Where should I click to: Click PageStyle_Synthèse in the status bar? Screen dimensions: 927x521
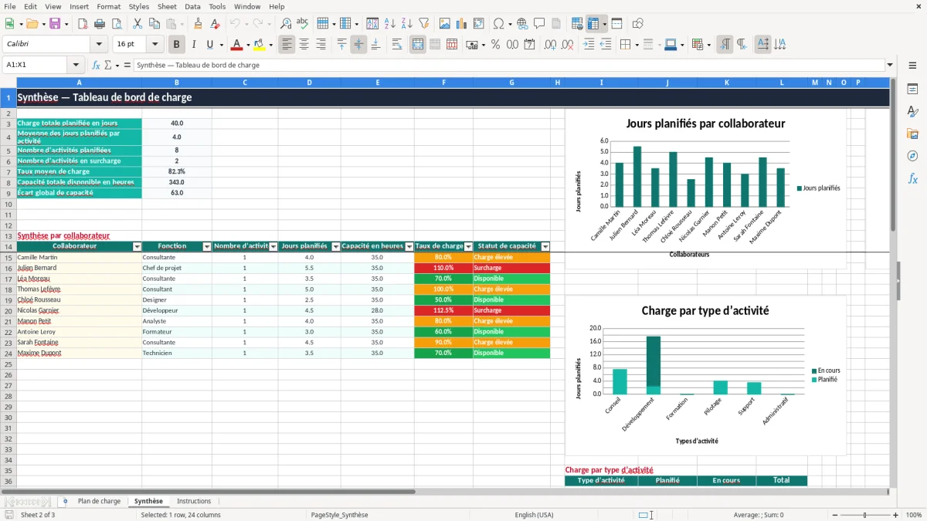(339, 515)
